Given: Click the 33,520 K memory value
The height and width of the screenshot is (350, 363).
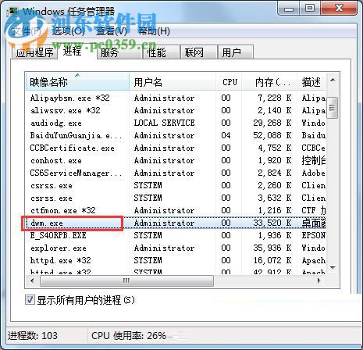Looking at the screenshot, I should pos(272,223).
